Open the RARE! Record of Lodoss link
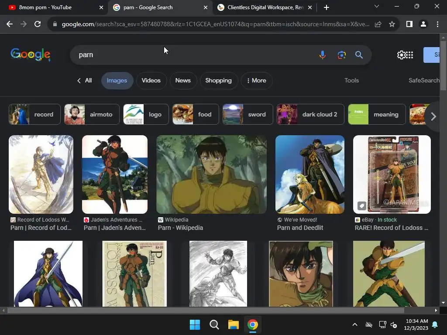447x335 pixels. point(392,228)
